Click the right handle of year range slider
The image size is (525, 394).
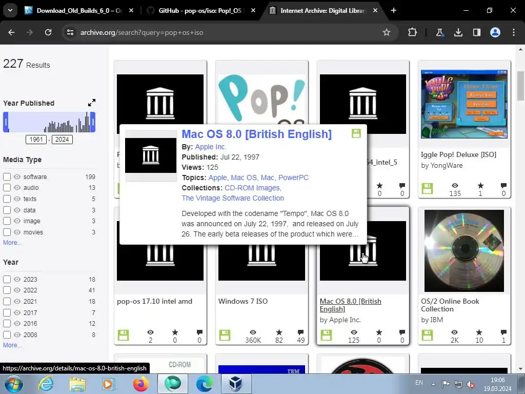[x=93, y=122]
